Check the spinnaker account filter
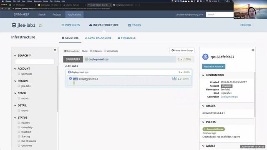This screenshot has width=267, height=150. click(x=19, y=74)
